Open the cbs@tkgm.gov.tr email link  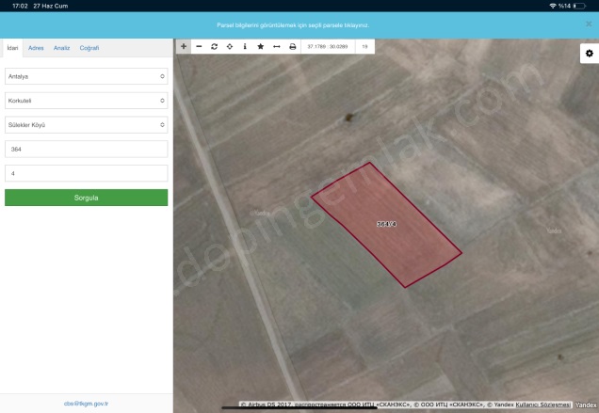coord(87,403)
